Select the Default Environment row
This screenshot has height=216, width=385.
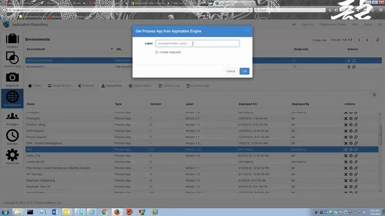pos(203,60)
